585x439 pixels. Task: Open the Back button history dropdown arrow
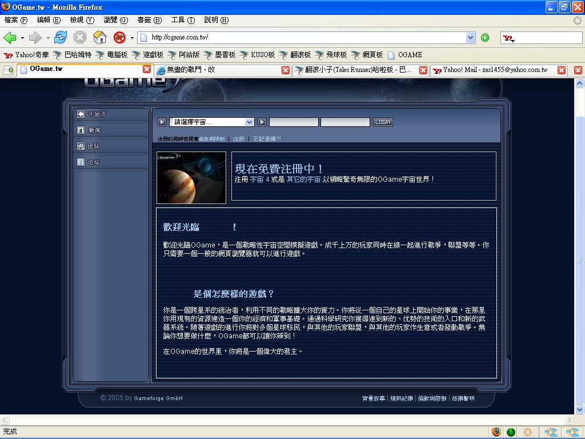[22, 38]
